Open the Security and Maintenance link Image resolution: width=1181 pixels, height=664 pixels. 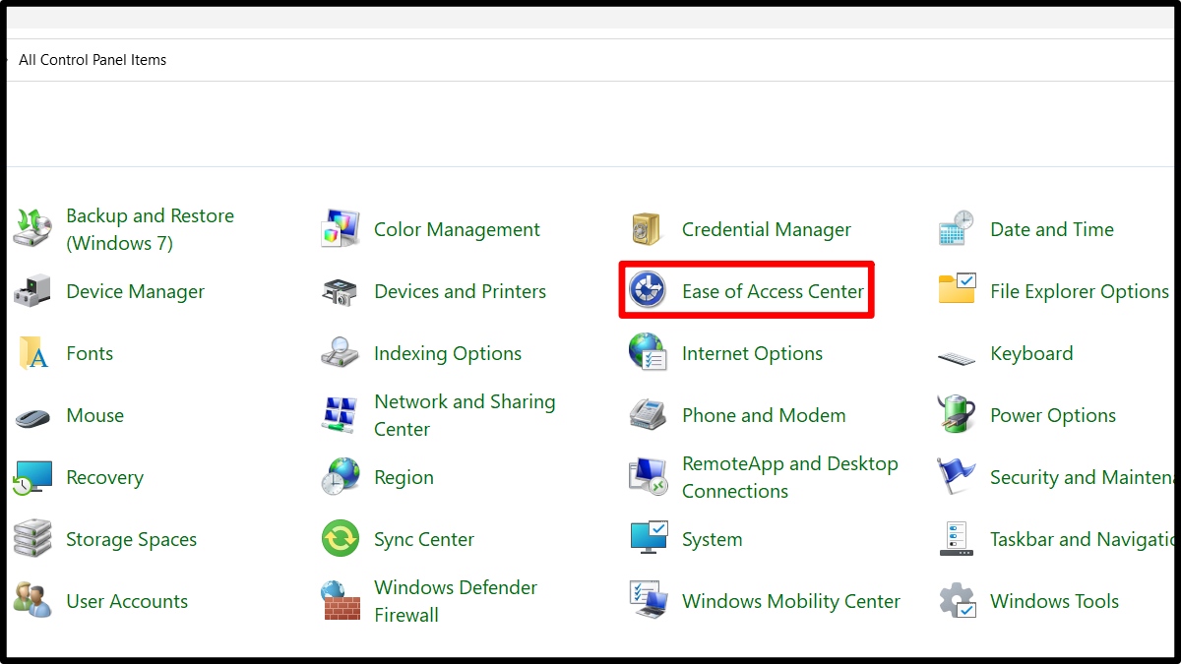pos(1083,477)
